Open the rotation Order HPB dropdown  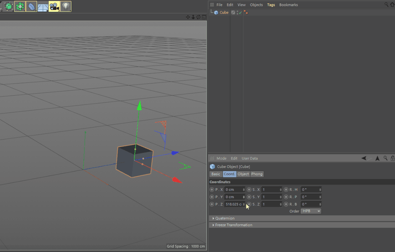311,211
